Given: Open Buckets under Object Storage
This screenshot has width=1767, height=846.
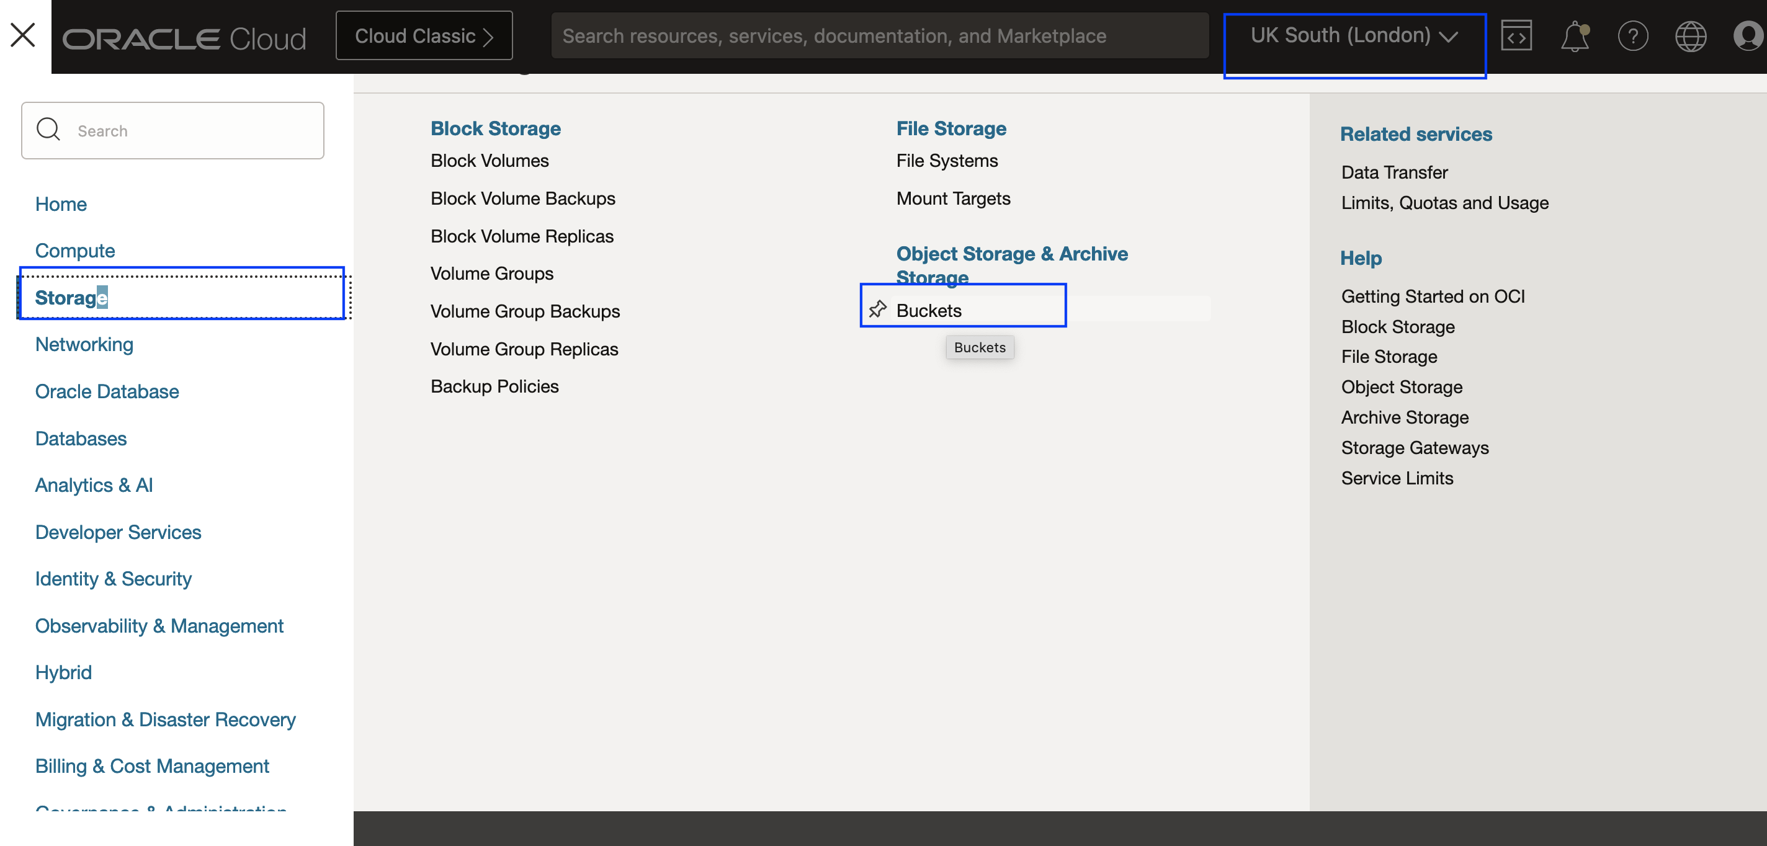Looking at the screenshot, I should [929, 310].
